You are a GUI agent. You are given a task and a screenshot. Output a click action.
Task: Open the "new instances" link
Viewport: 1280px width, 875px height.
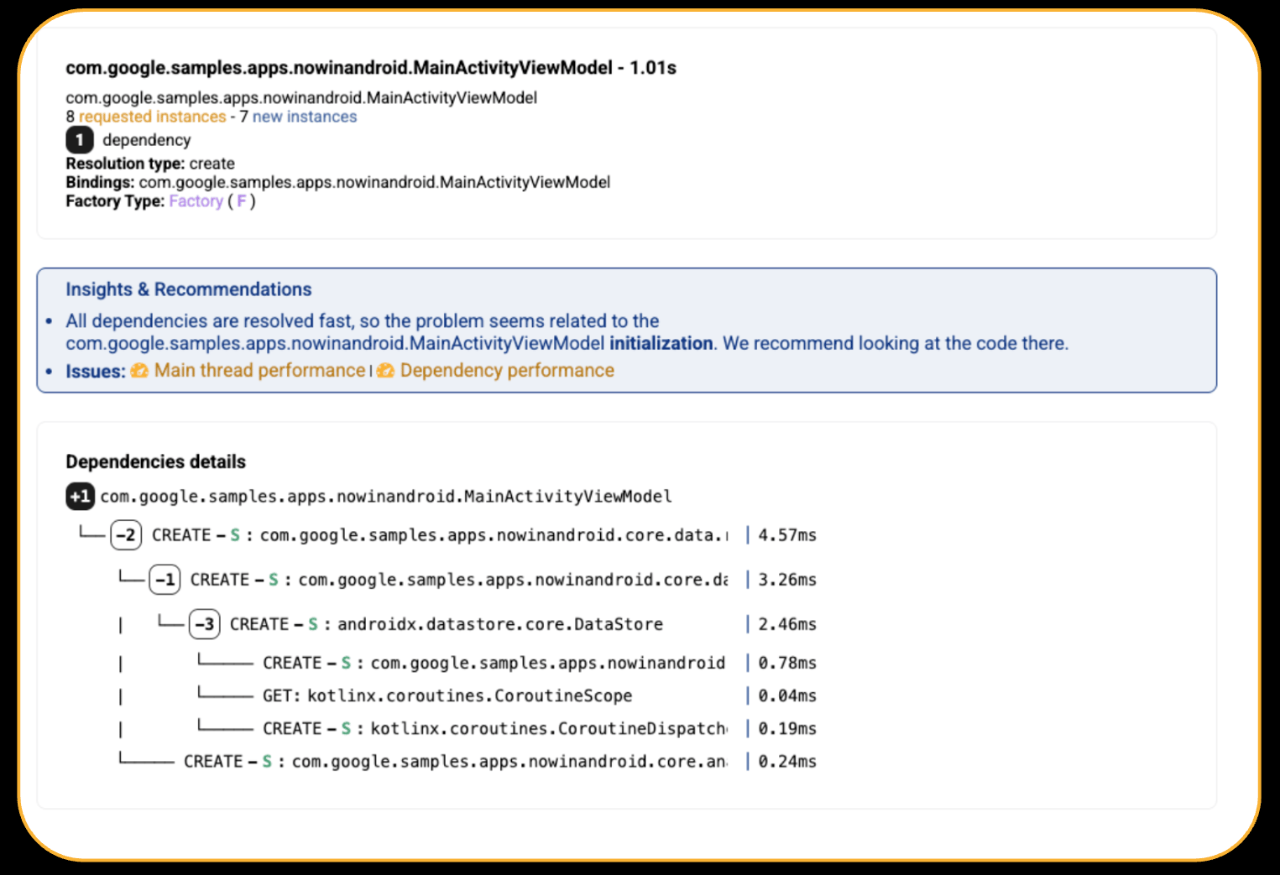coord(304,117)
